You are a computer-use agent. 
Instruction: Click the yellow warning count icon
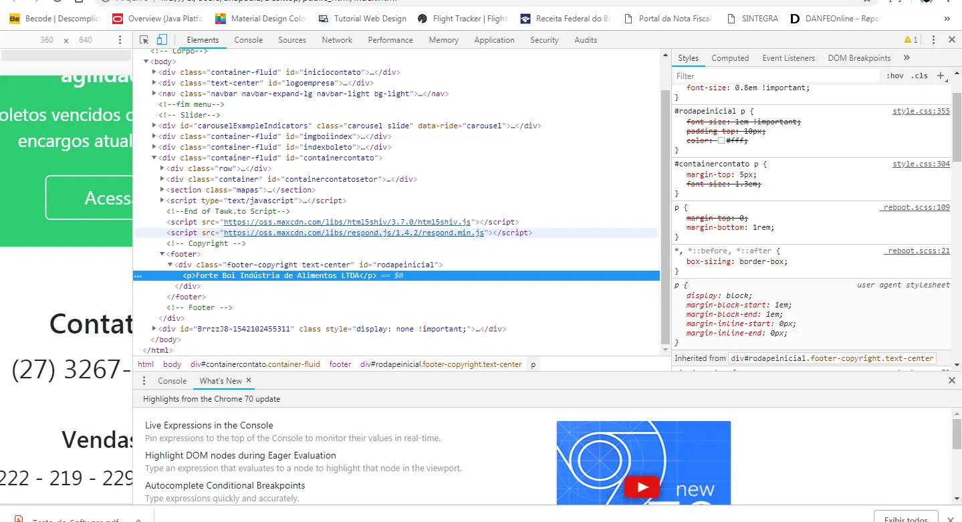(911, 40)
